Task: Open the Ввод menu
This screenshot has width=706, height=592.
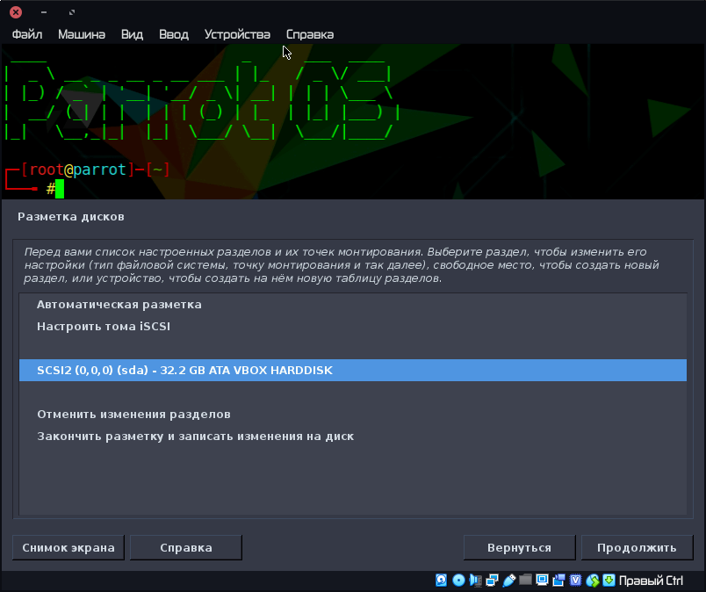Action: pos(174,34)
